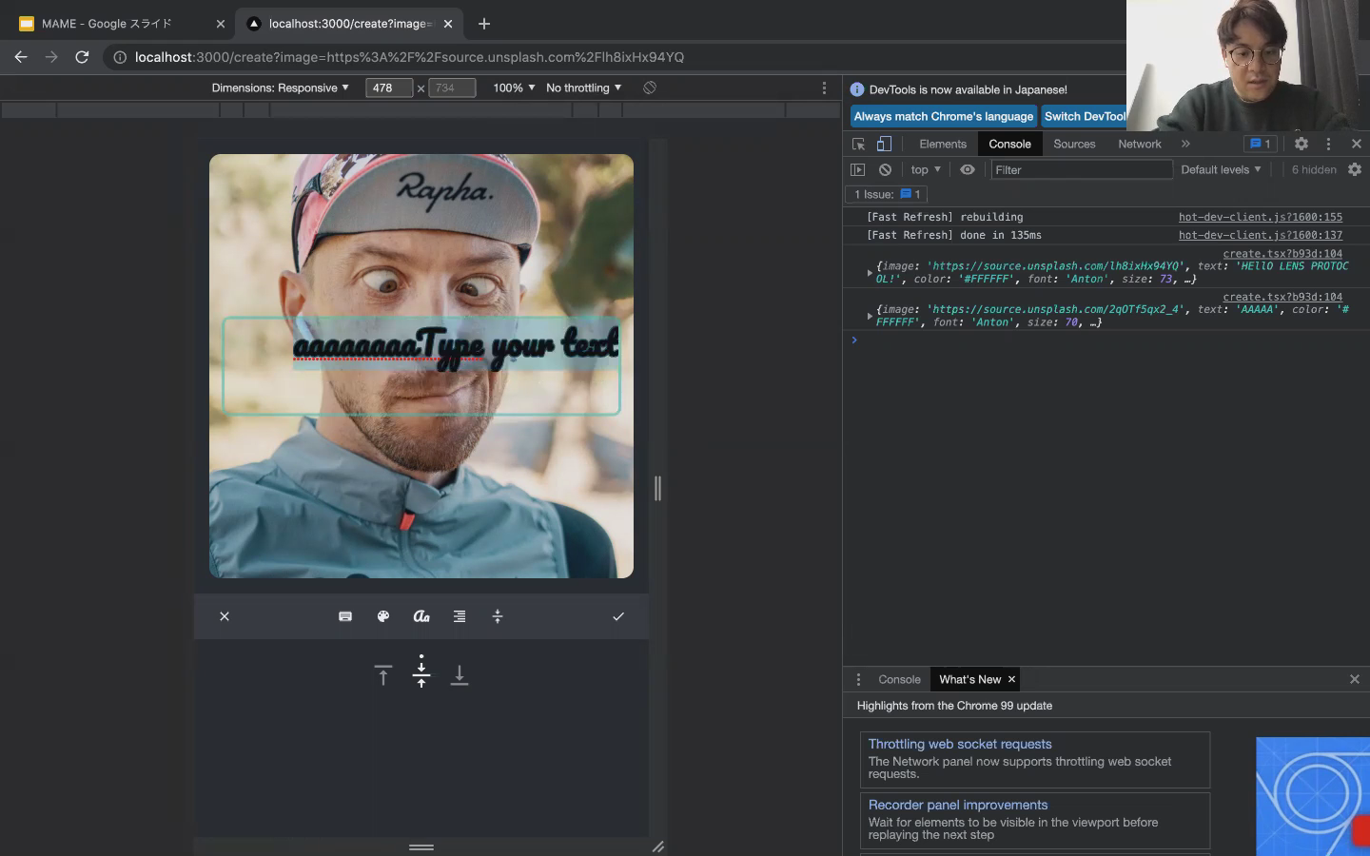Align text to top
The width and height of the screenshot is (1370, 856).
[383, 675]
